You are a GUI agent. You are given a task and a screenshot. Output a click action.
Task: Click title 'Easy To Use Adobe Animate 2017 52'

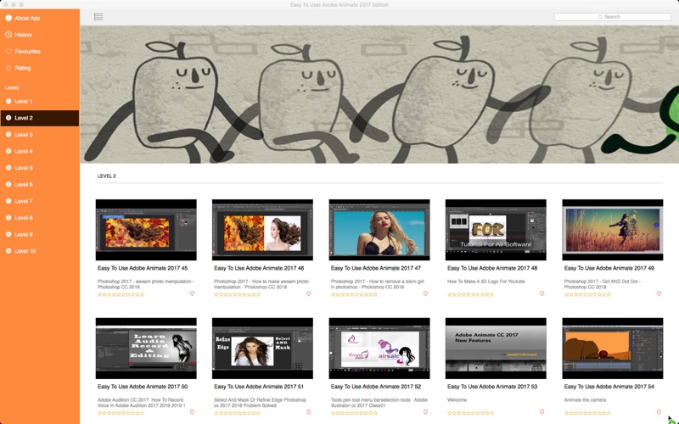click(x=376, y=387)
